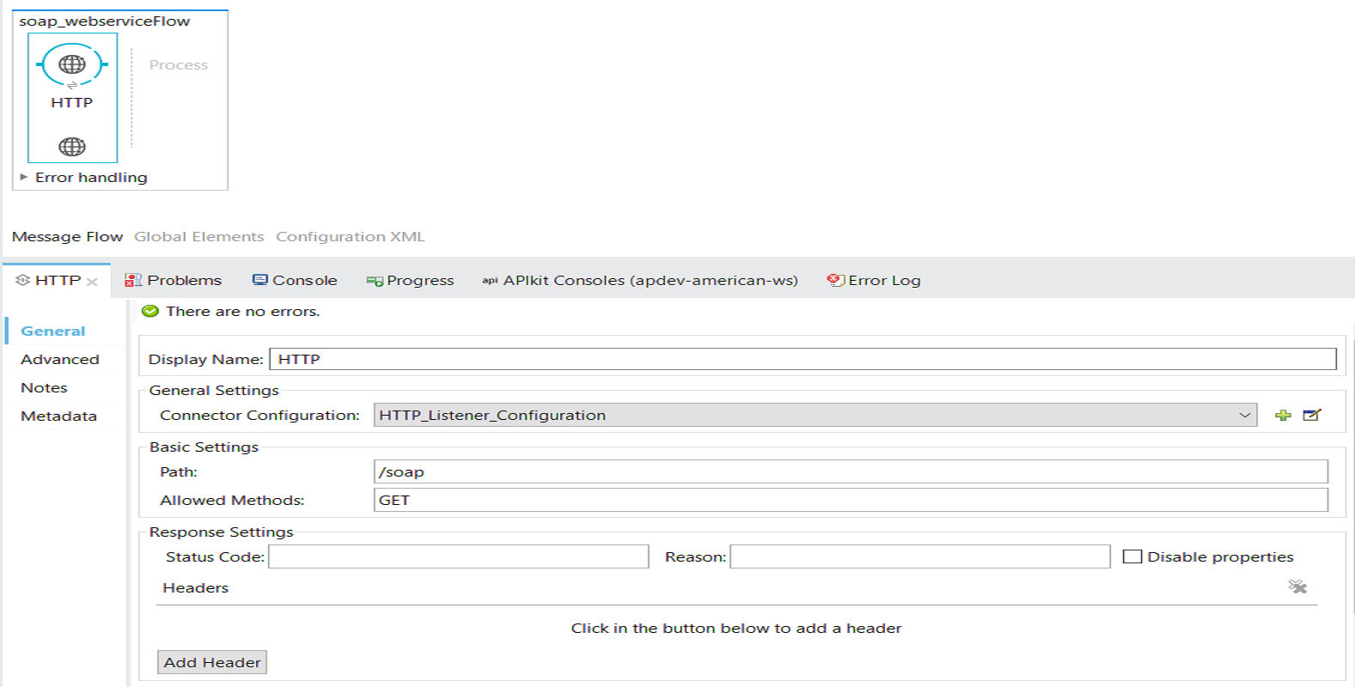The height and width of the screenshot is (687, 1355).
Task: Add new connector configuration with green plus
Action: (1283, 416)
